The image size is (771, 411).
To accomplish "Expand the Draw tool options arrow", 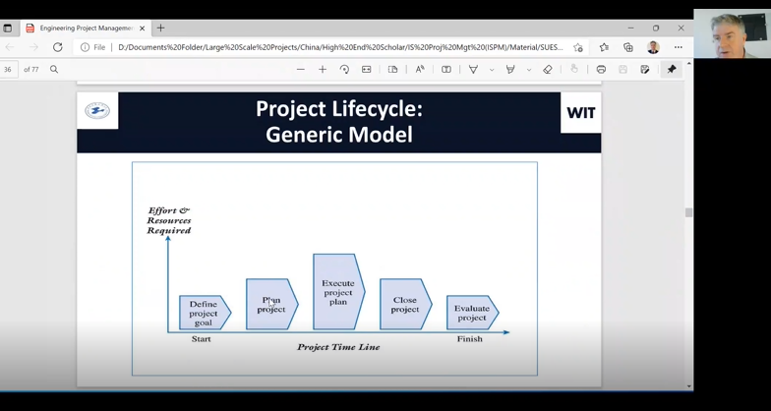I will coord(492,70).
